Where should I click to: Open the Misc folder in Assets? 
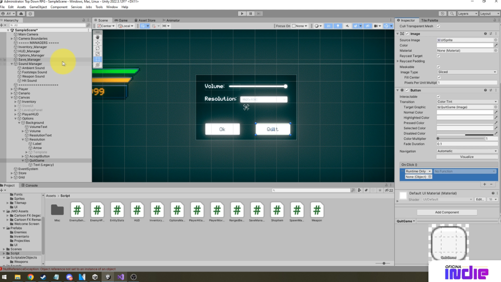point(57,212)
